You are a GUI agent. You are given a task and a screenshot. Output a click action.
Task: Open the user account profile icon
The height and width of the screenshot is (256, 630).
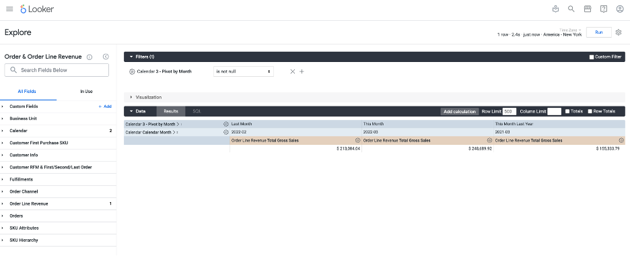tap(620, 9)
